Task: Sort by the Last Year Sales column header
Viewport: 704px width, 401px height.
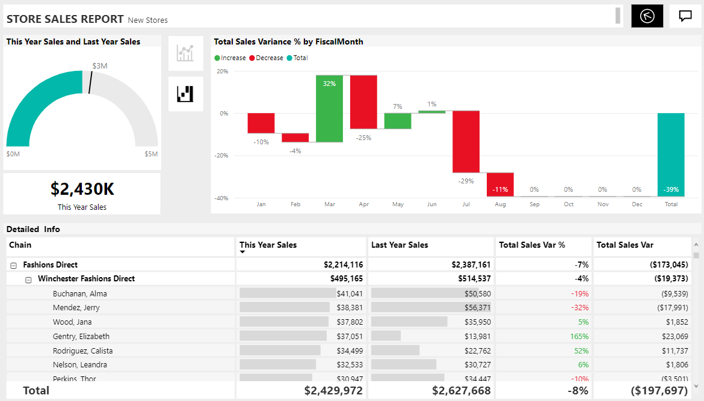Action: click(x=400, y=245)
